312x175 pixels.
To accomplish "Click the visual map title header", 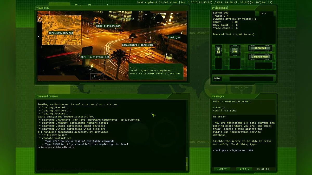I will (43, 8).
